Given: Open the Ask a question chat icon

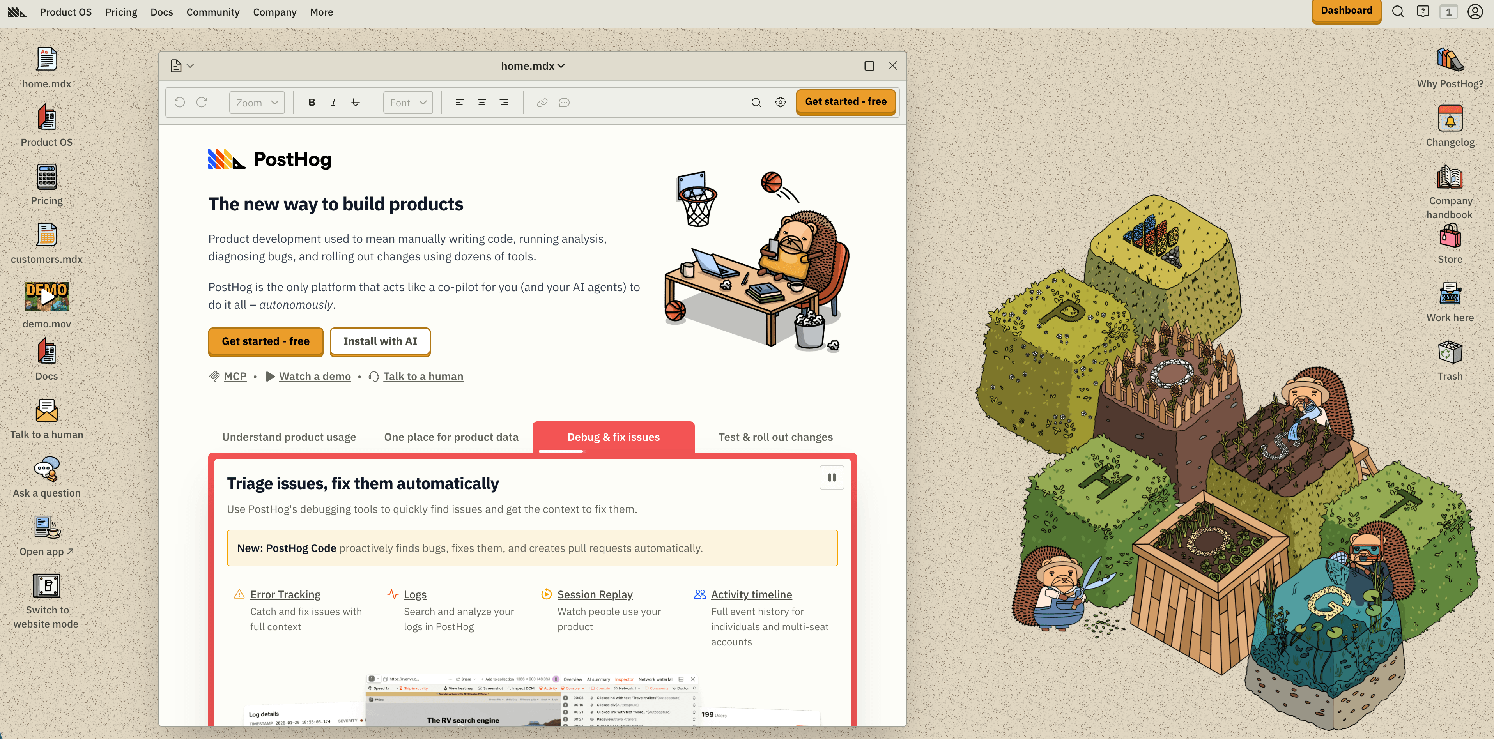Looking at the screenshot, I should (x=46, y=470).
